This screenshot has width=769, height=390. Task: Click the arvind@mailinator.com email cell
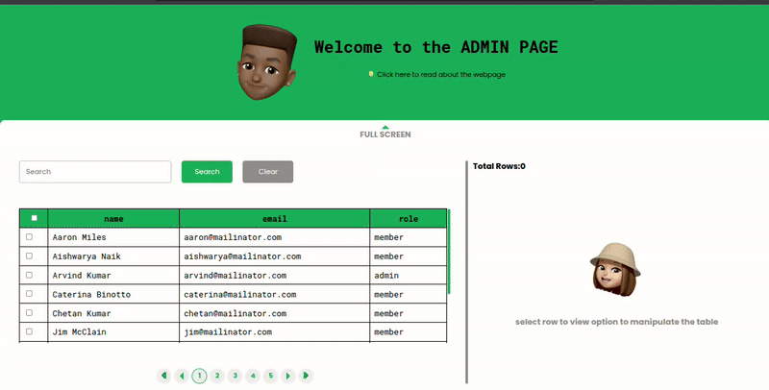tap(275, 276)
